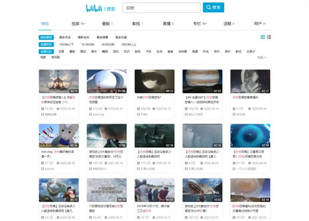Viewport: 309px width, 221px height.
Task: Switch to list view layout icon
Action: point(269,37)
